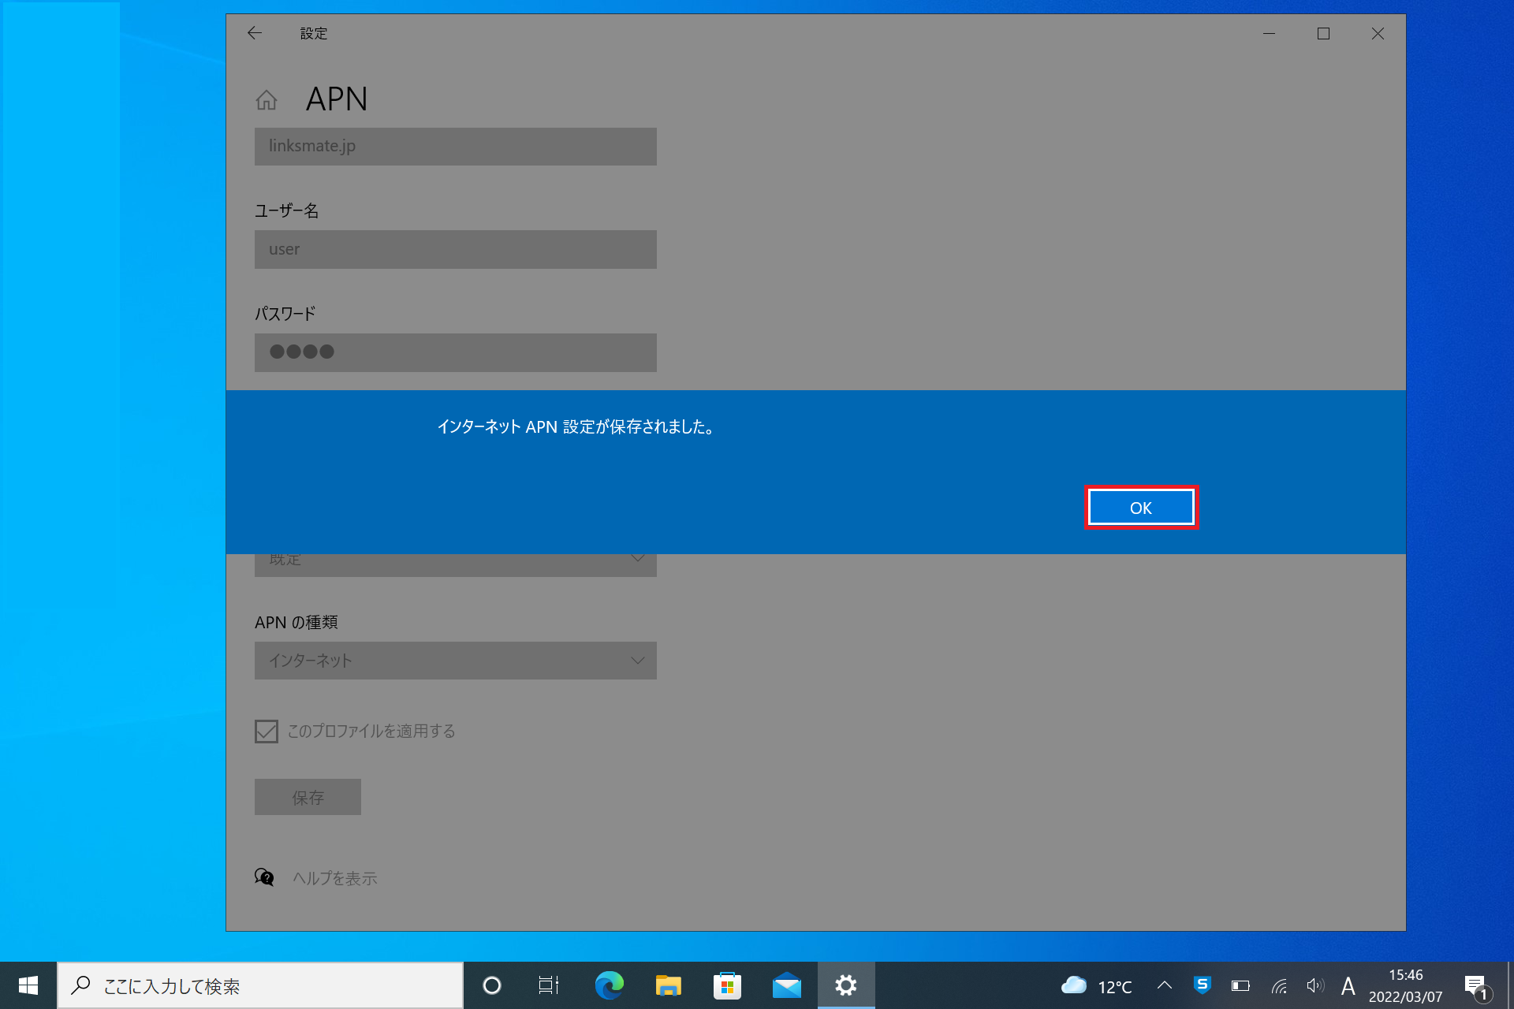Screen dimensions: 1514x1009
Task: Click the user name input field
Action: (x=455, y=249)
